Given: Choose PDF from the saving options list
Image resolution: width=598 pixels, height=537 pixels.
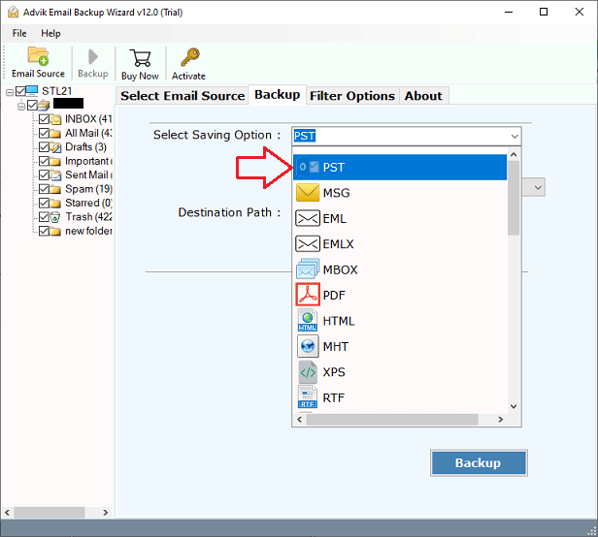Looking at the screenshot, I should coord(400,296).
